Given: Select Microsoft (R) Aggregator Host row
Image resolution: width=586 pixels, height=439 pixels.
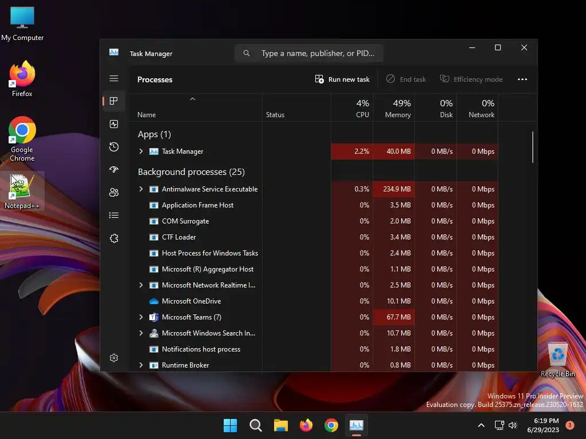Looking at the screenshot, I should click(x=314, y=269).
